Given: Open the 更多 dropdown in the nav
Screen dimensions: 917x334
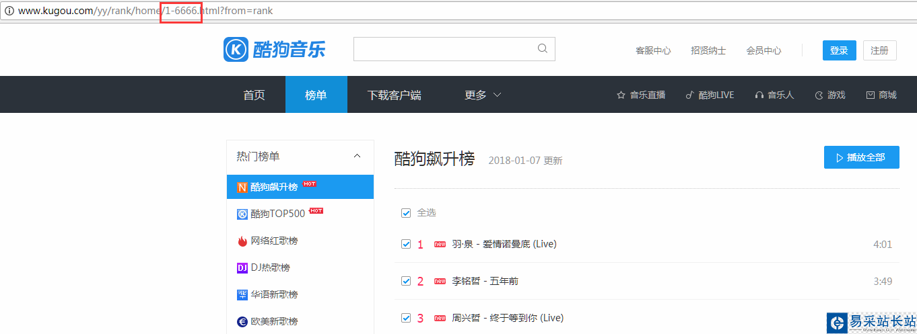Looking at the screenshot, I should point(483,95).
